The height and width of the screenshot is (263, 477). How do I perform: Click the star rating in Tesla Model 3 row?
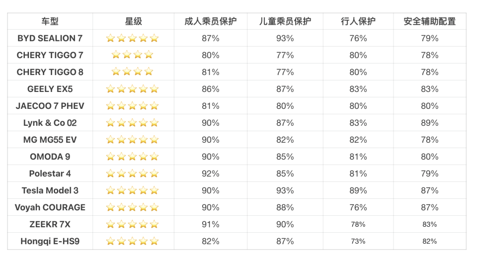pyautogui.click(x=132, y=190)
